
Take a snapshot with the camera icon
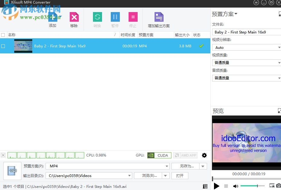(278, 186)
